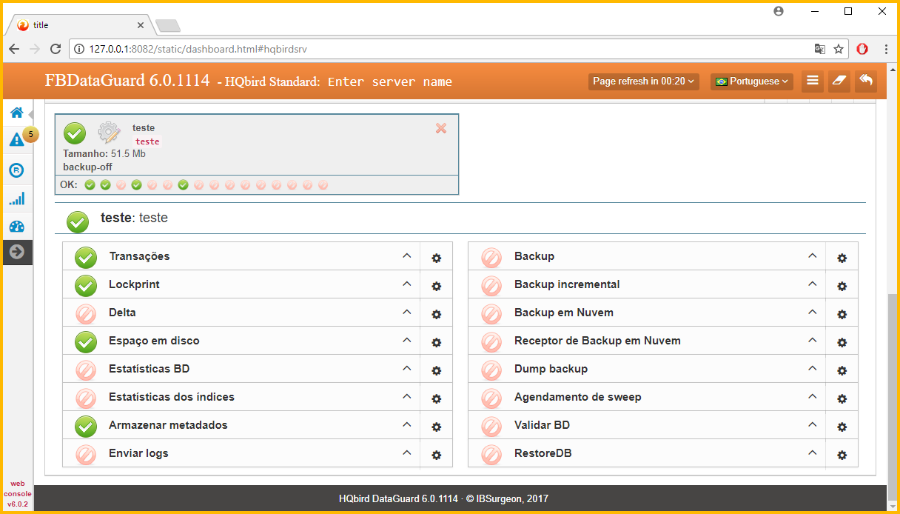The width and height of the screenshot is (900, 514).
Task: Open settings gear for Lockprint
Action: [x=437, y=286]
